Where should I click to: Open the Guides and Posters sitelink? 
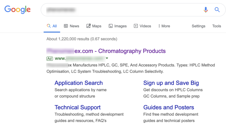click(x=169, y=107)
